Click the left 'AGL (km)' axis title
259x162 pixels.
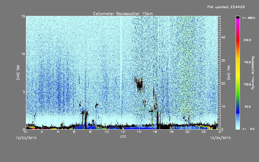[x=18, y=72]
